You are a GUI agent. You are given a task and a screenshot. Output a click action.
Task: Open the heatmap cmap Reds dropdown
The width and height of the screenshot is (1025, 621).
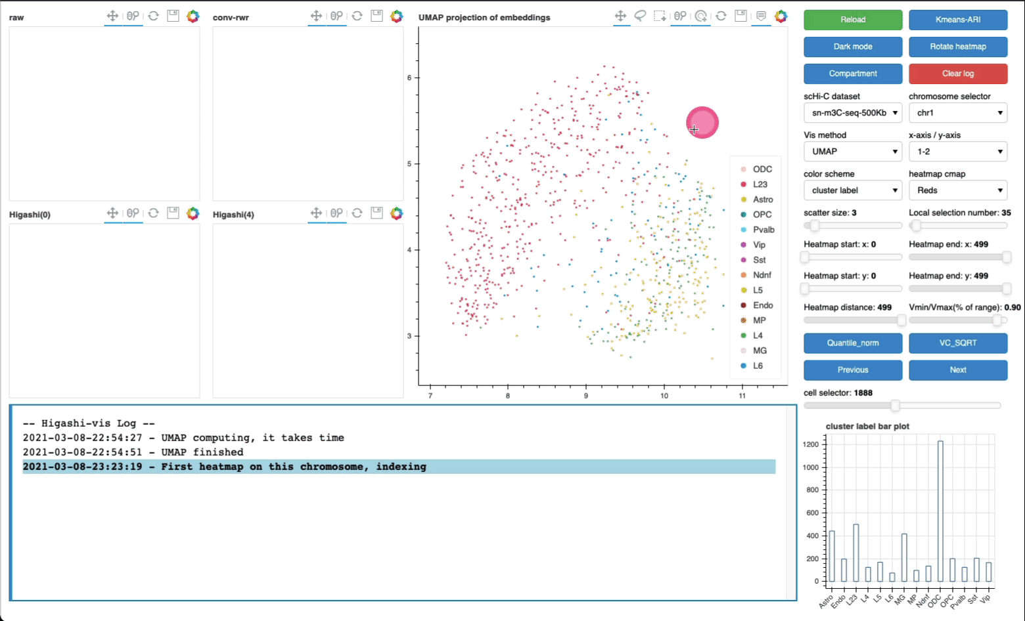point(957,190)
